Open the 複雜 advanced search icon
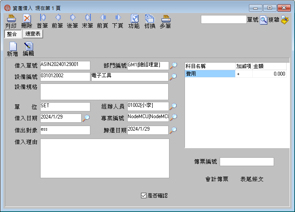The height and width of the screenshot is (212, 295). click(x=285, y=20)
